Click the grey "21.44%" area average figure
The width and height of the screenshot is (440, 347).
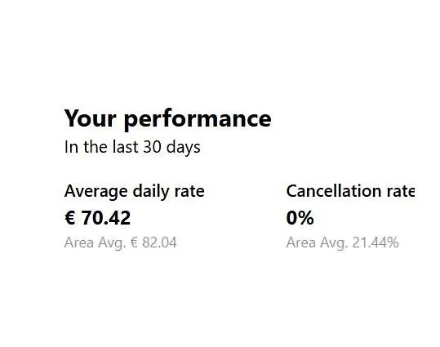376,242
